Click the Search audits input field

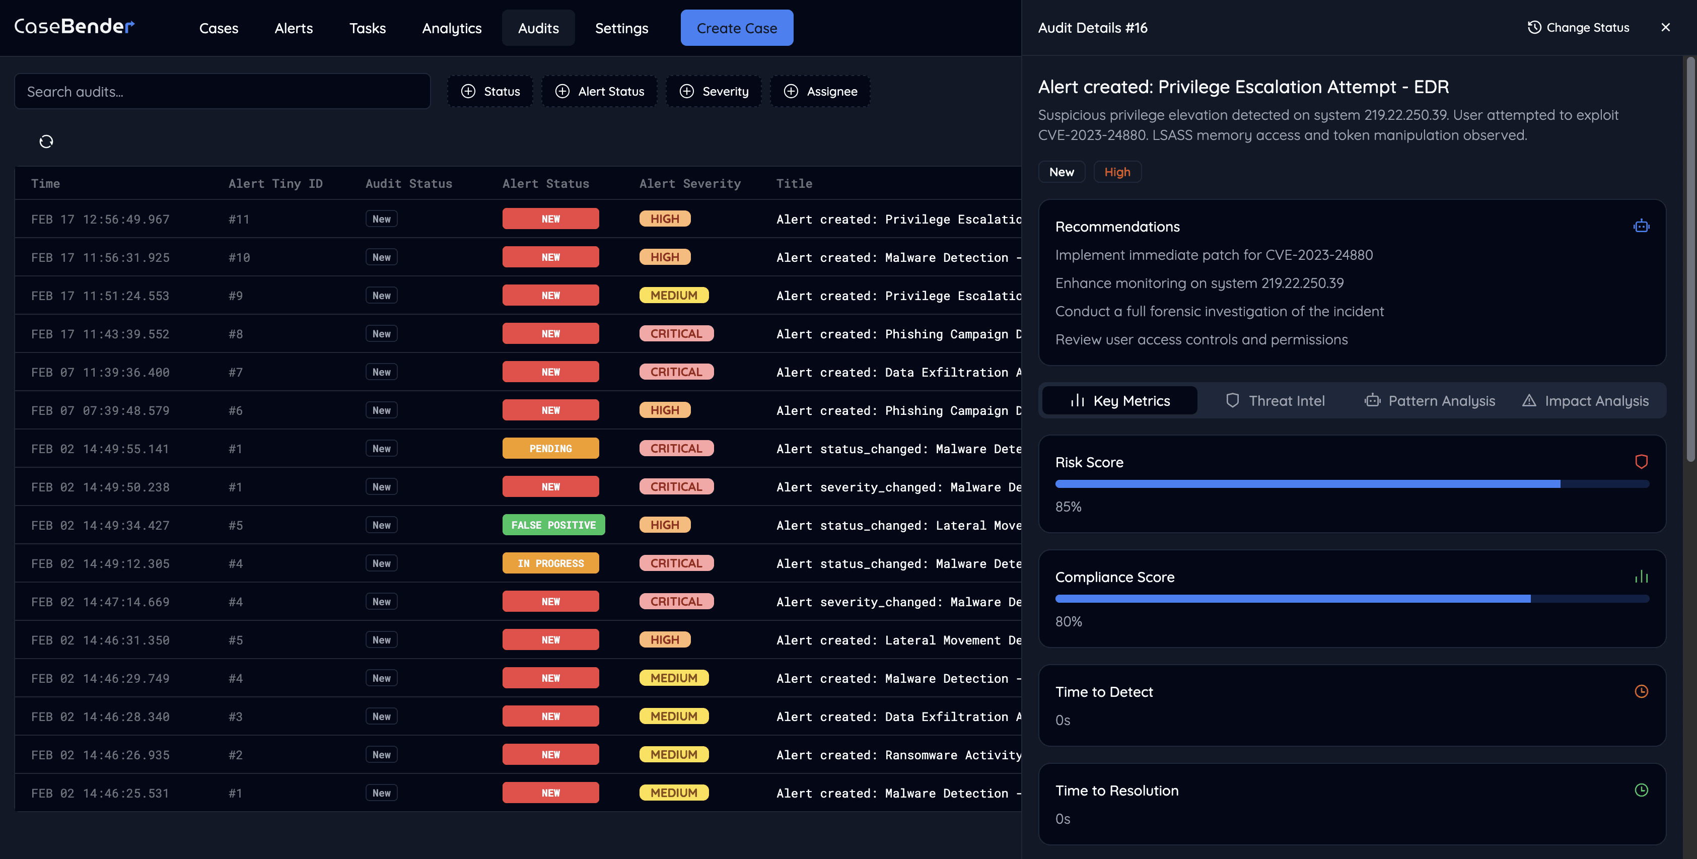[223, 92]
